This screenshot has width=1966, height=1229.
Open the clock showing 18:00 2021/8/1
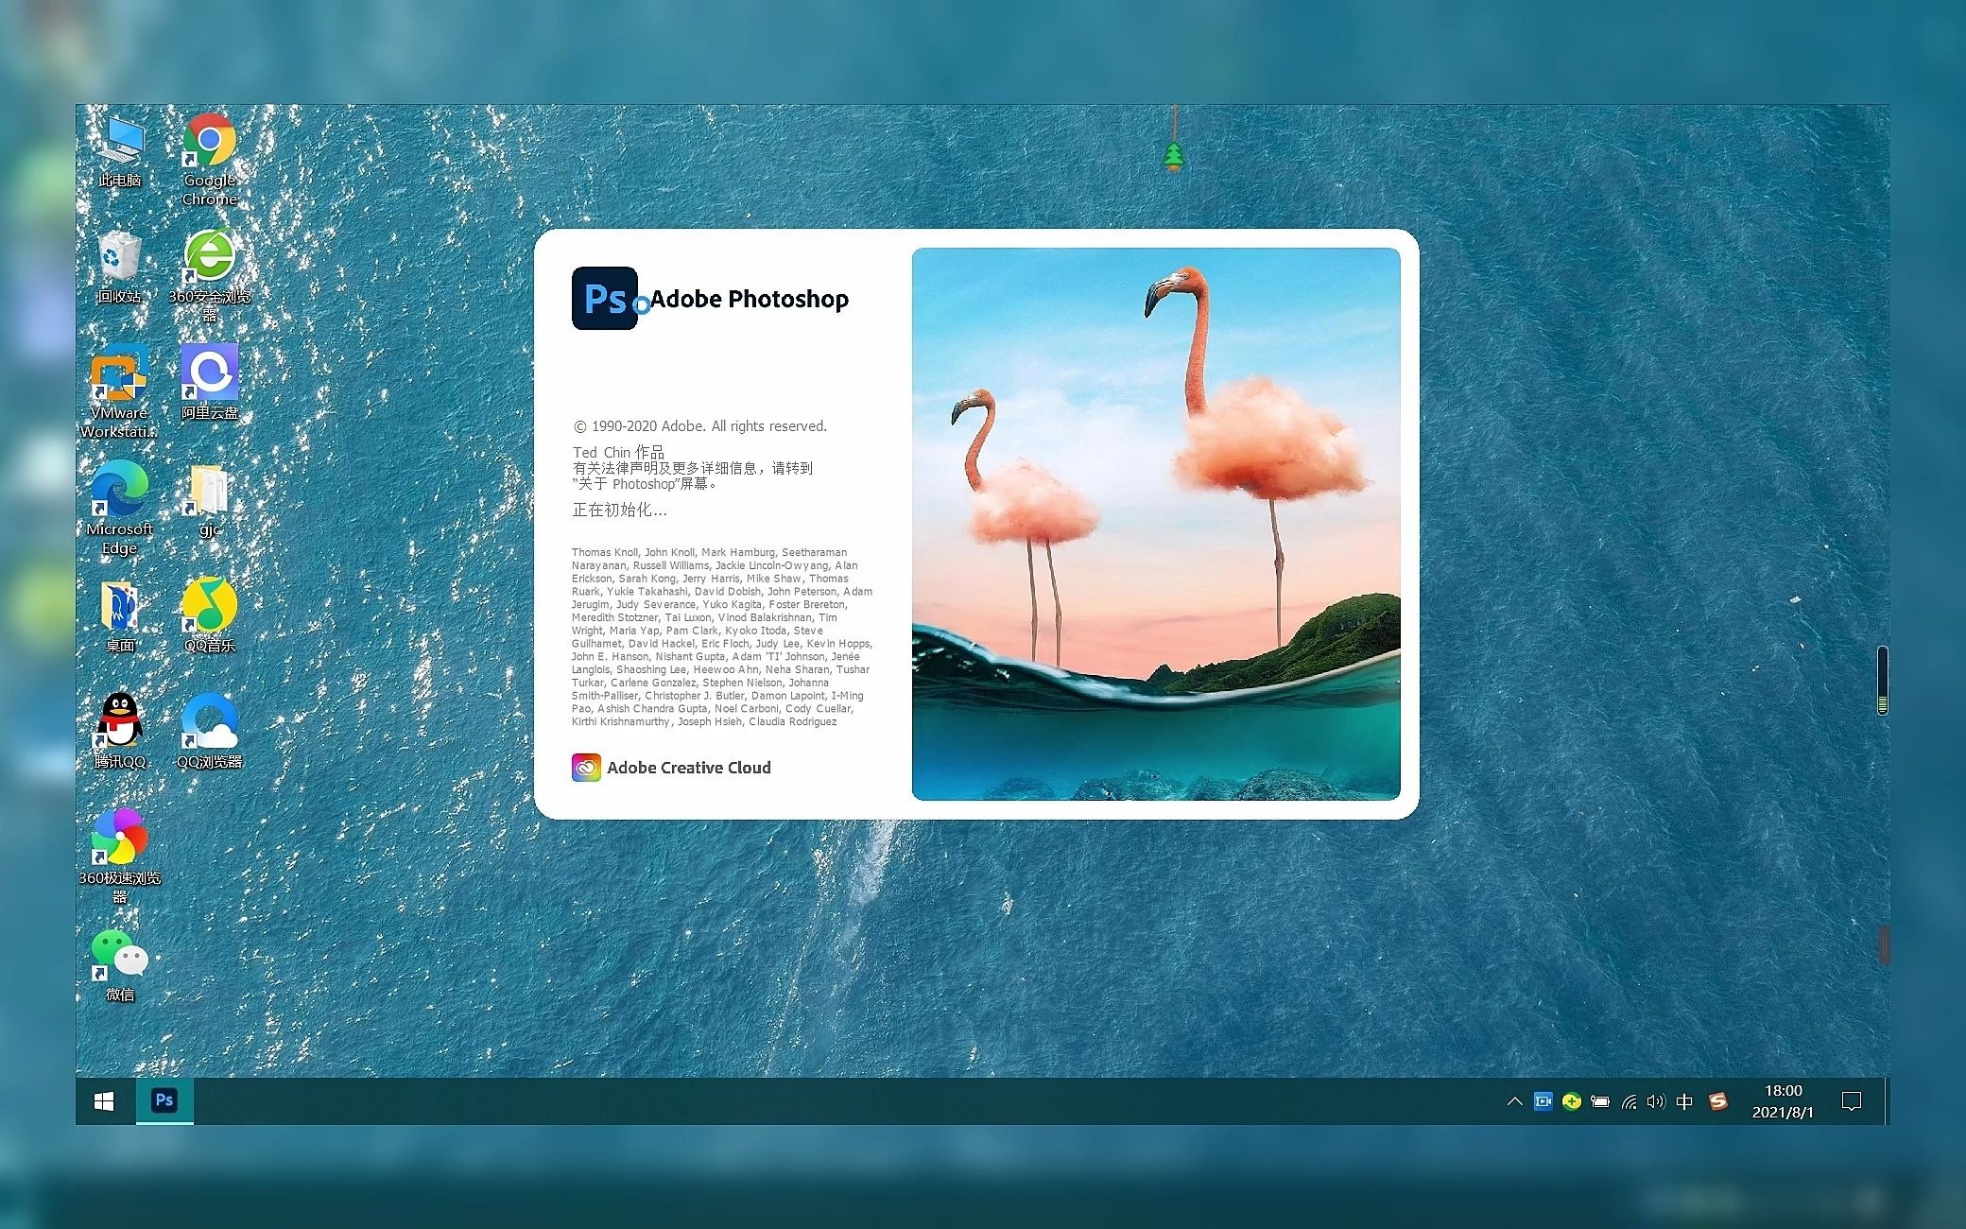pos(1783,1101)
